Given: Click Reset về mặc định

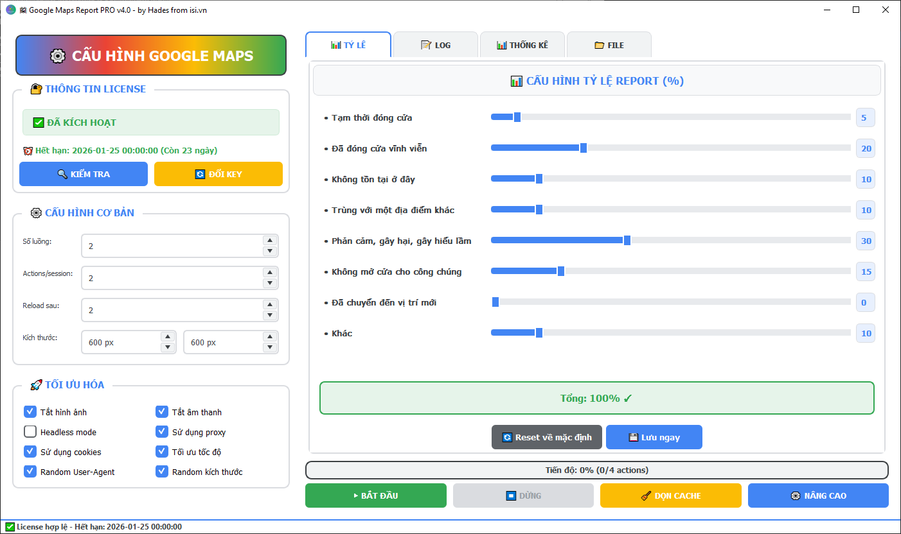Looking at the screenshot, I should (547, 437).
